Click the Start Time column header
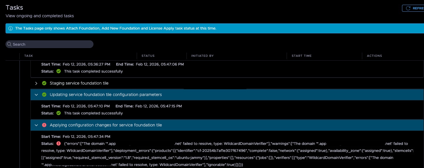 tap(302, 56)
